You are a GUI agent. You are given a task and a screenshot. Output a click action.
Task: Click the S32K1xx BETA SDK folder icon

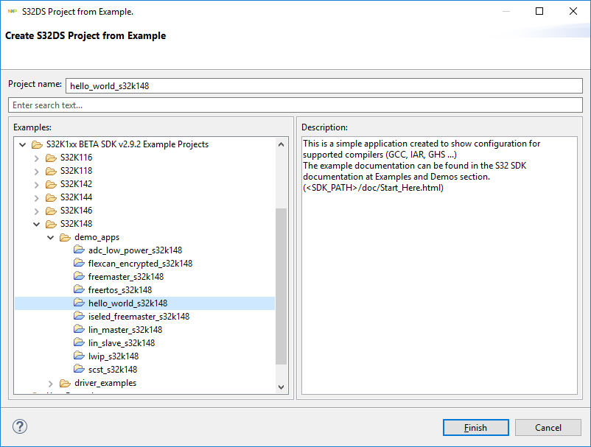click(37, 144)
